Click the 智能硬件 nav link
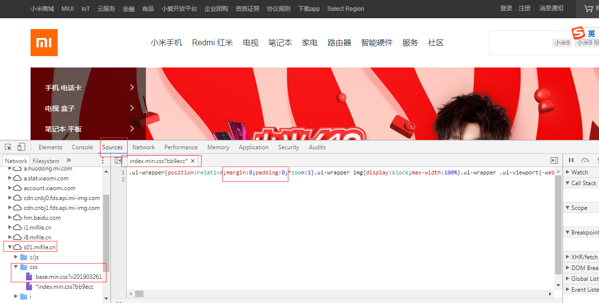599x303 pixels. [x=377, y=43]
